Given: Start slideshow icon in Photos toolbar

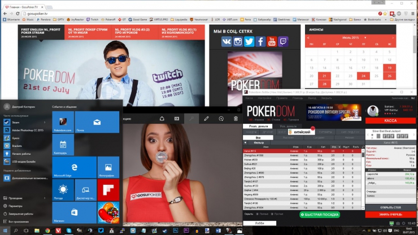Looking at the screenshot, I should 177,119.
